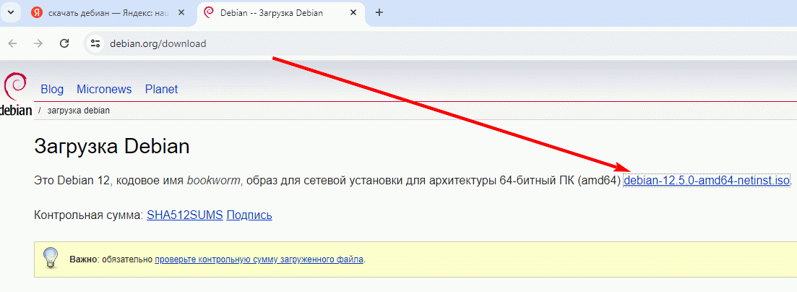Click the Debian favicon on active tab
This screenshot has height=292, width=797.
point(208,13)
